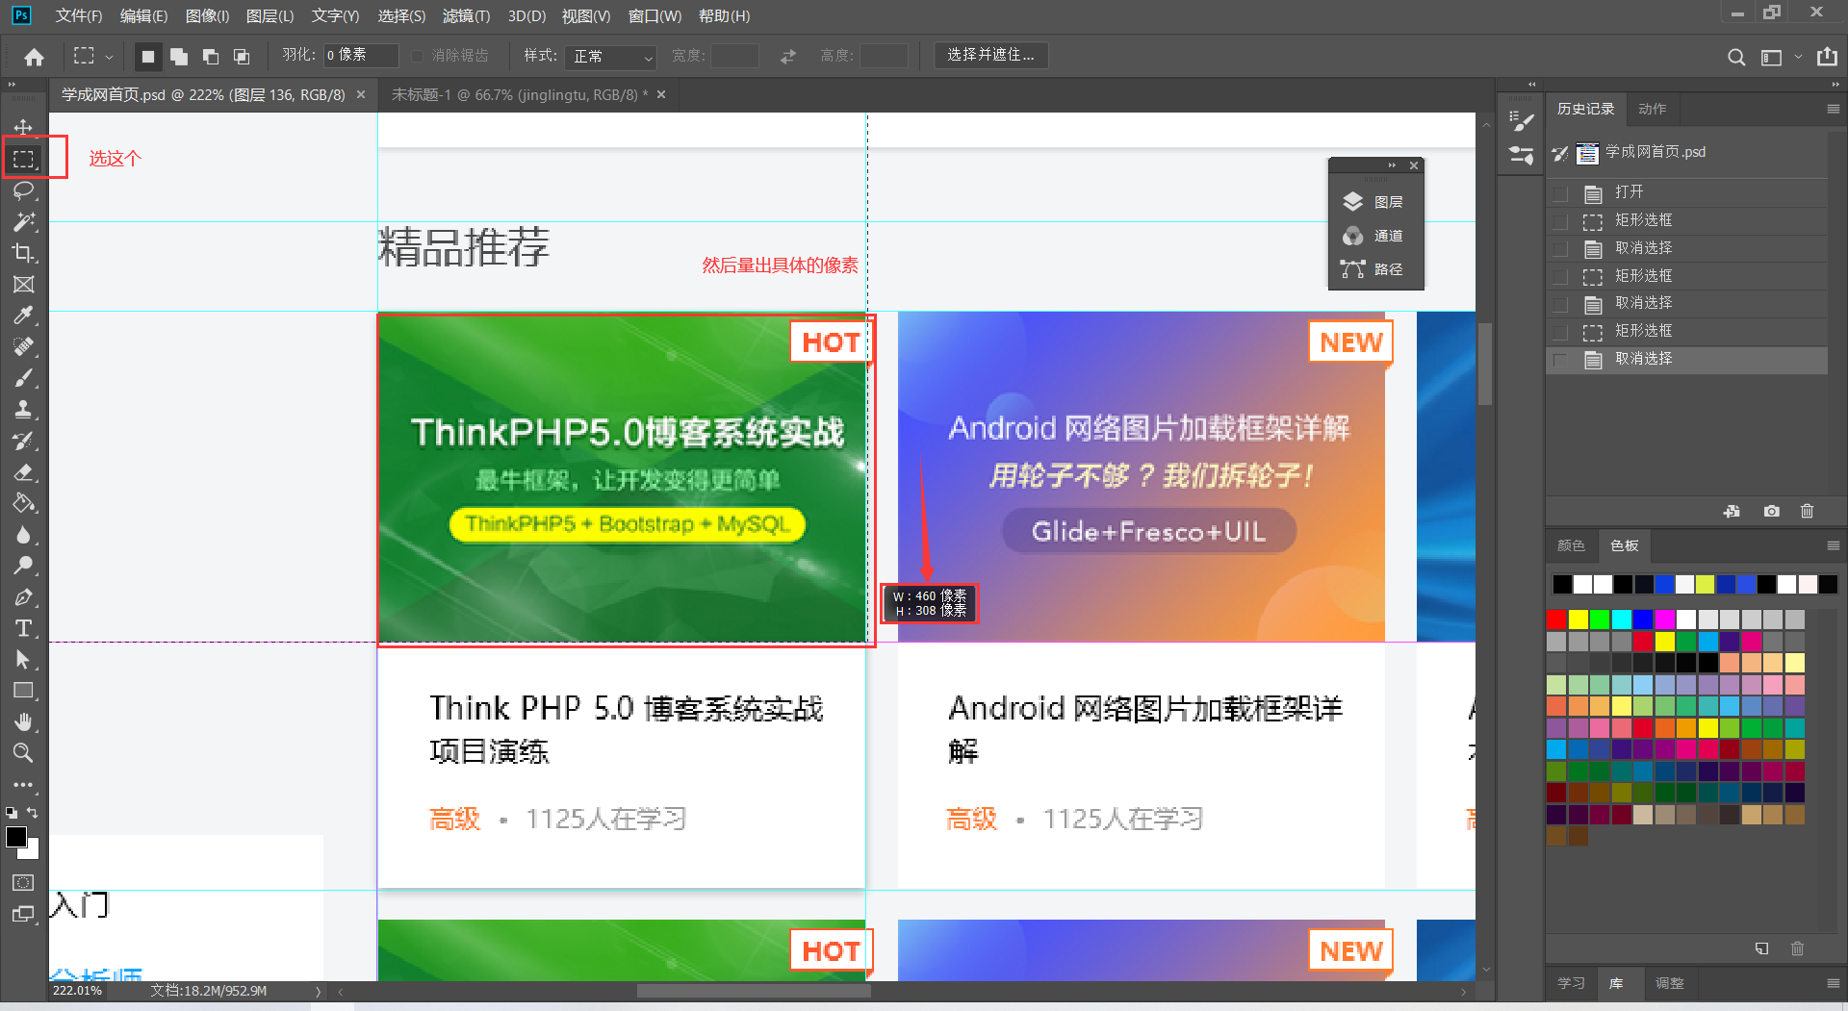Click the 选择并遮住 button
Screen dimensions: 1848x1011
(990, 56)
